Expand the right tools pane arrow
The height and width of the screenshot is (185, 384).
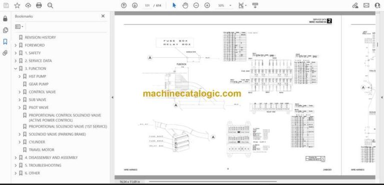pos(382,97)
